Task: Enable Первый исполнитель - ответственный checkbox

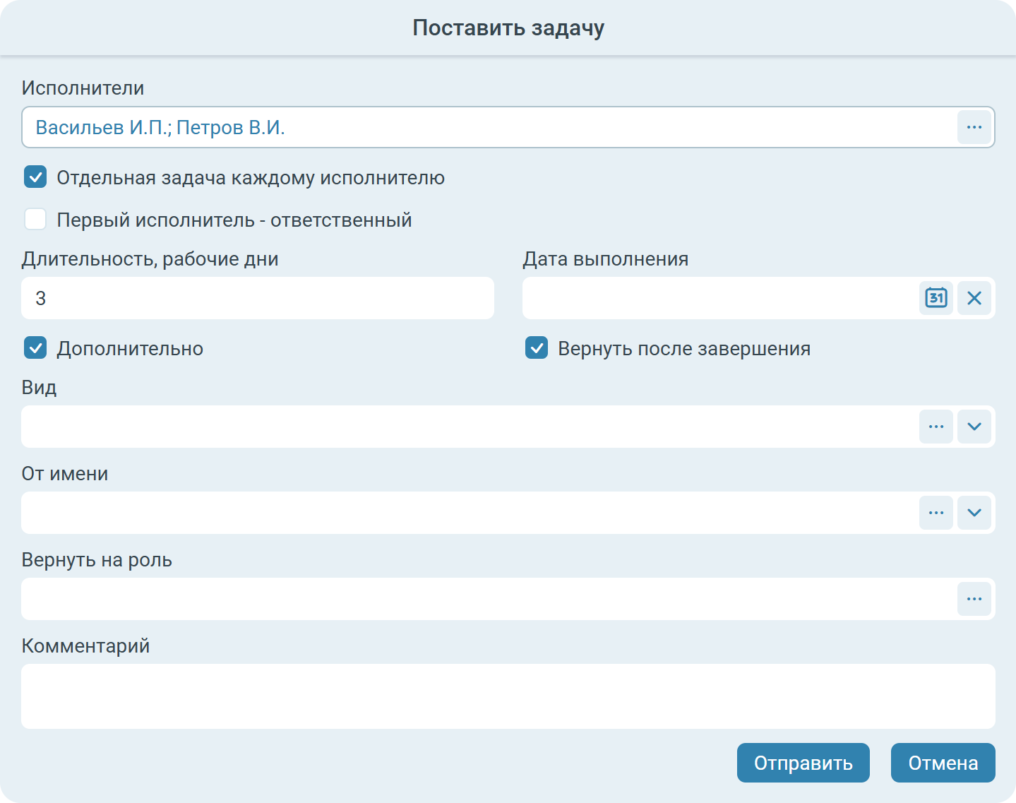Action: [35, 220]
